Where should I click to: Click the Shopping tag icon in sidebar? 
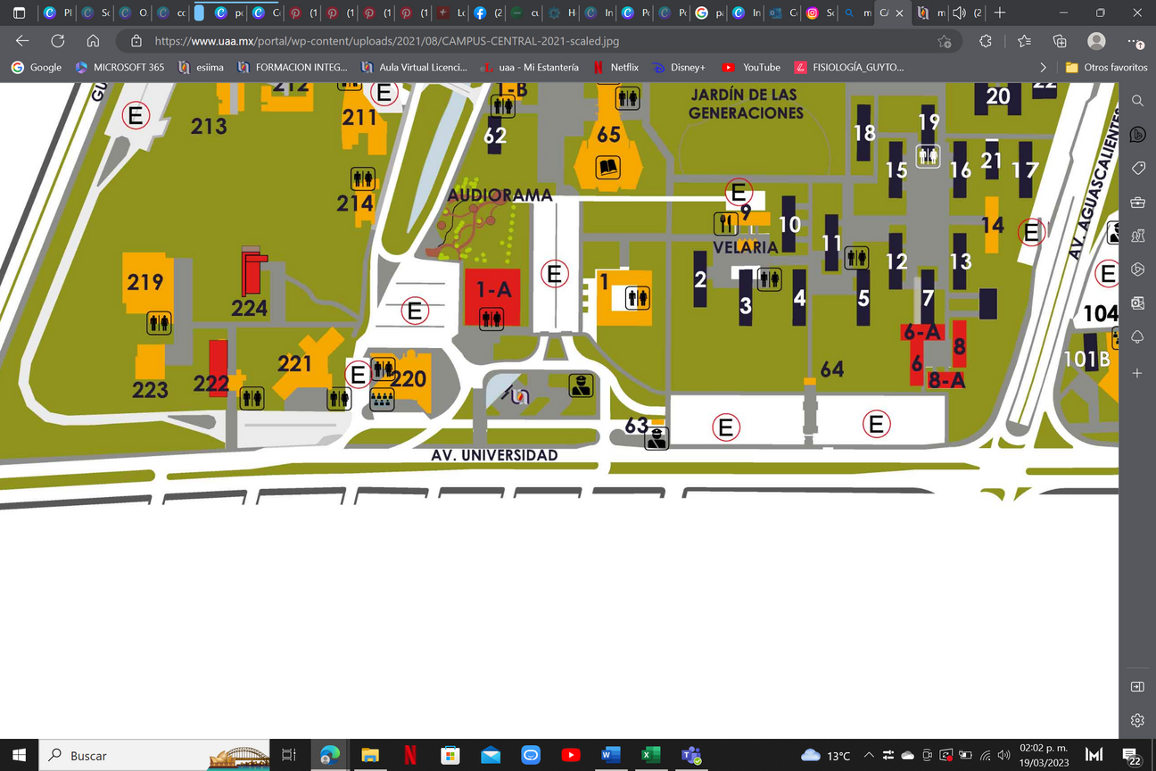[x=1137, y=169]
